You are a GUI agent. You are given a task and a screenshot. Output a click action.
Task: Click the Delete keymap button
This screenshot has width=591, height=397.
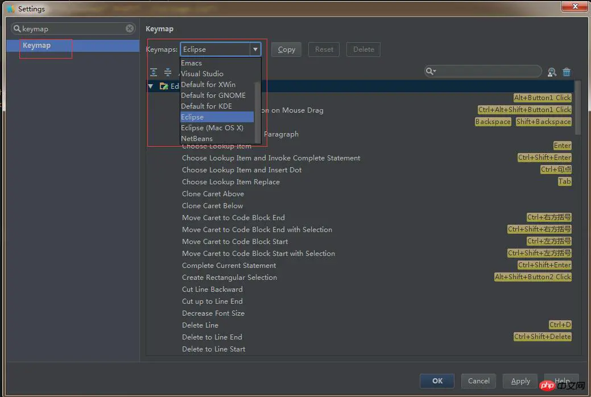point(363,49)
